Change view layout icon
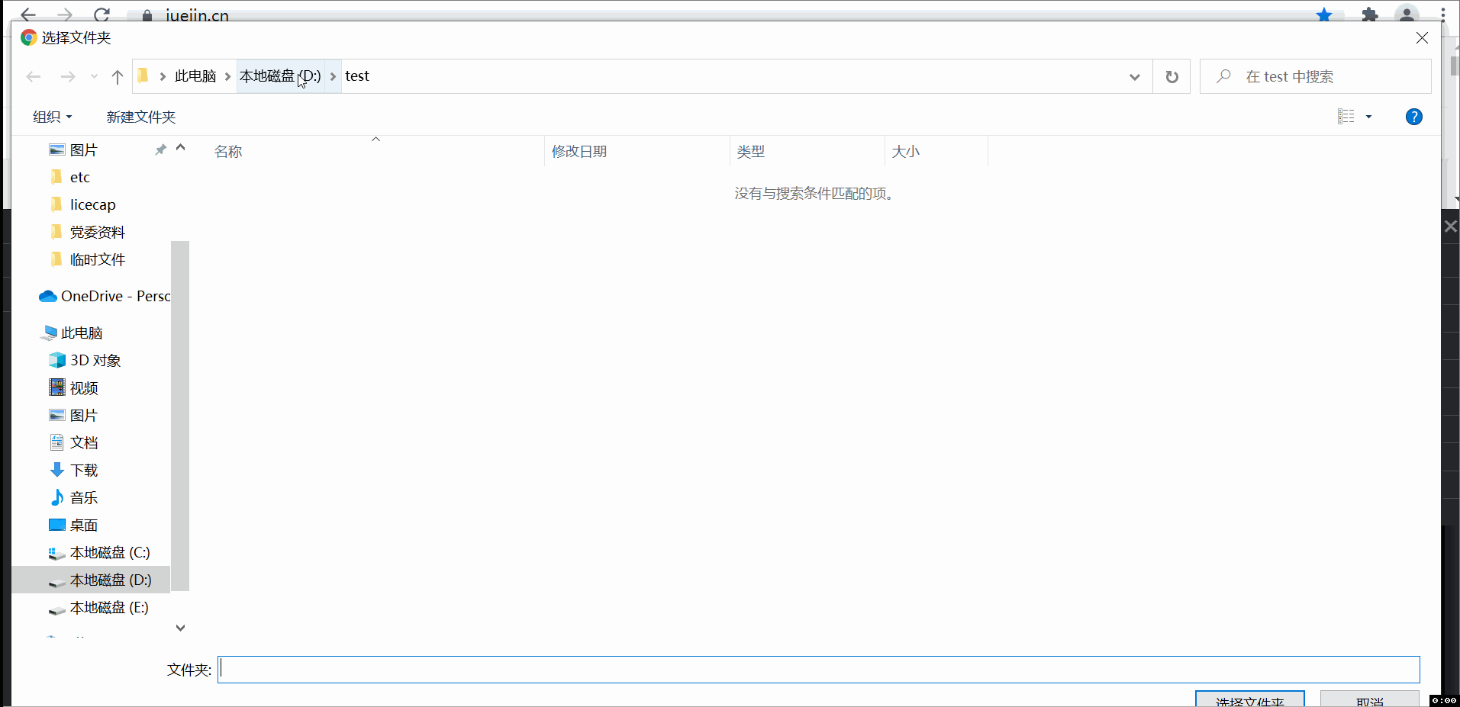 [1346, 117]
